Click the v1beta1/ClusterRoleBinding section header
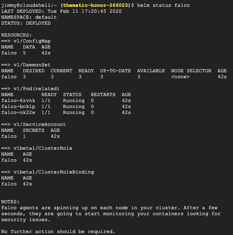This screenshot has height=235, width=233. click(x=48, y=172)
